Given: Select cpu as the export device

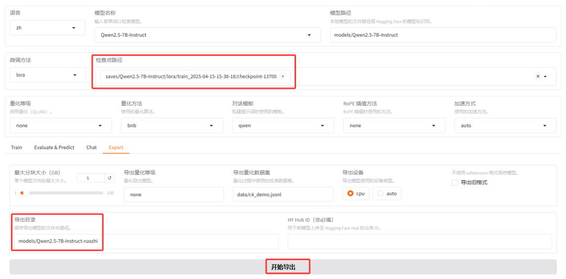Looking at the screenshot, I should point(356,194).
